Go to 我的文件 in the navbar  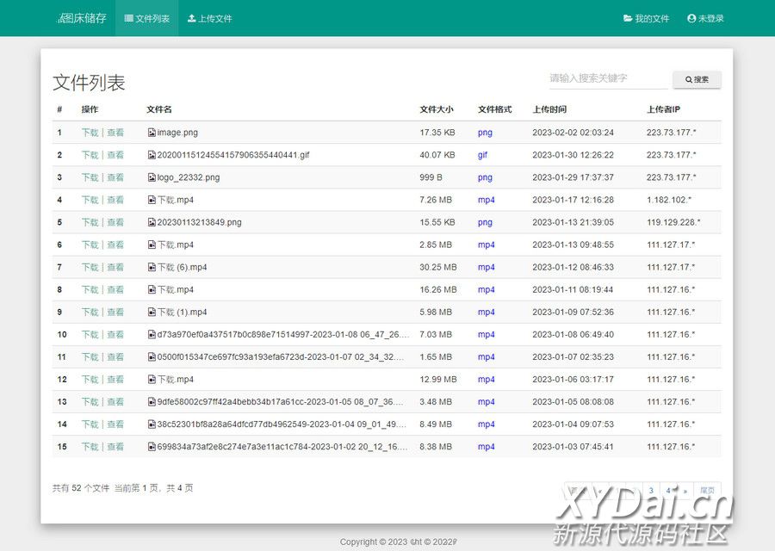click(646, 18)
